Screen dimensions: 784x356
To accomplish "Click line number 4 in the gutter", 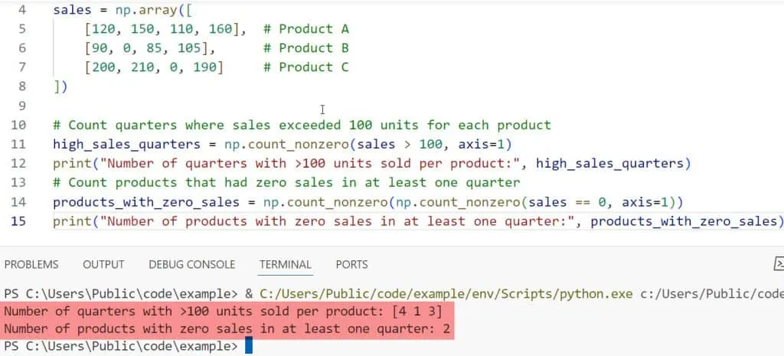I will coord(20,11).
